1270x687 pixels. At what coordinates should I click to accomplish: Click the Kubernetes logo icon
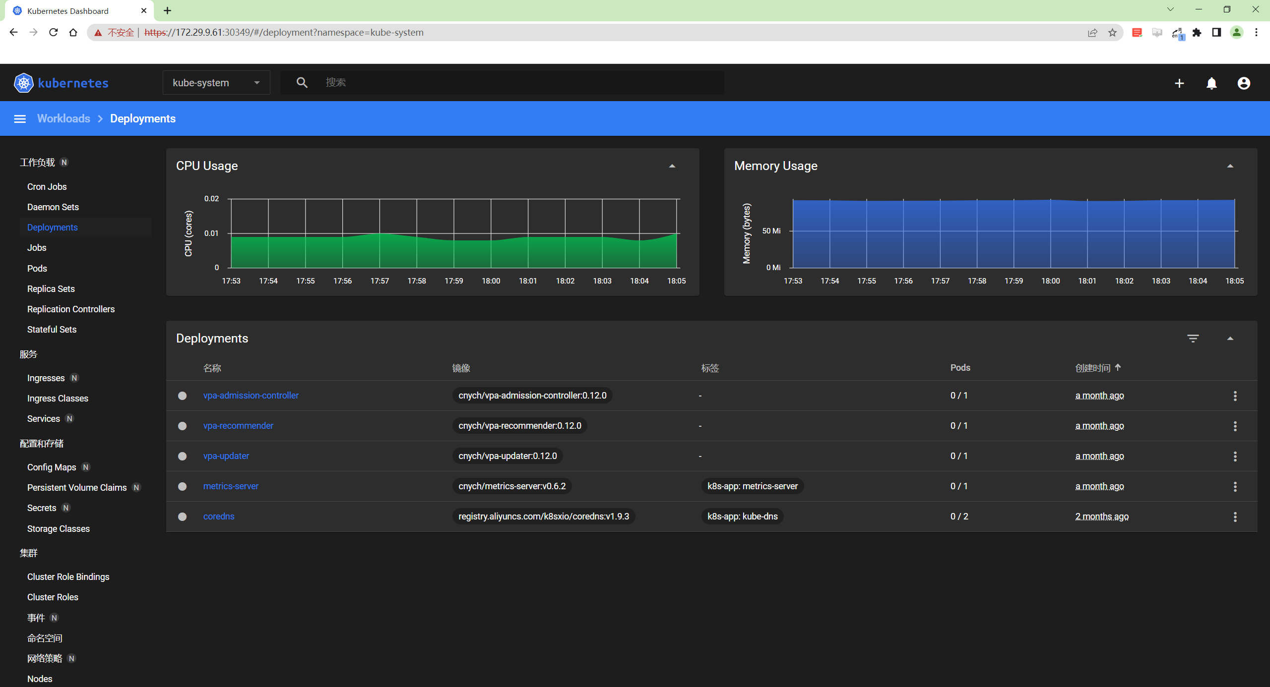coord(23,83)
